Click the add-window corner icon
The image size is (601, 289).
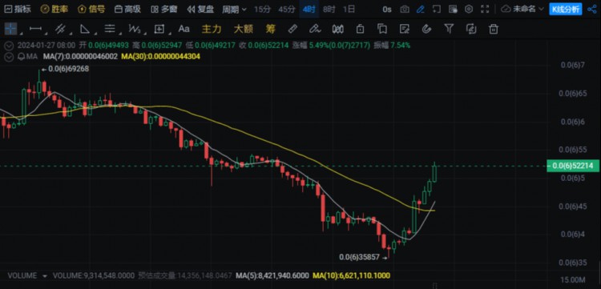(437, 9)
